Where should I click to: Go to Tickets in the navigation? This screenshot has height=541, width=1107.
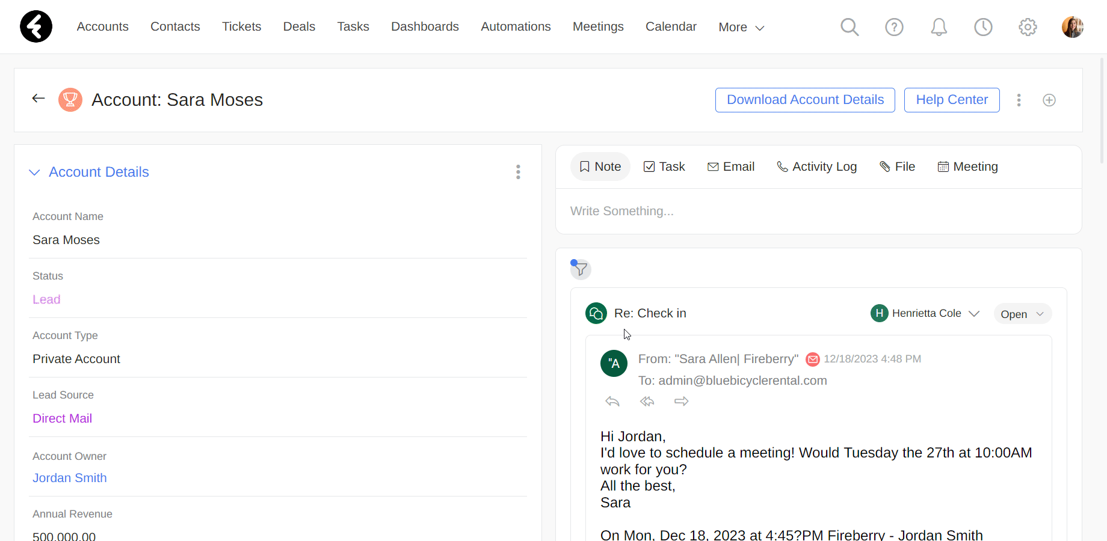point(242,26)
